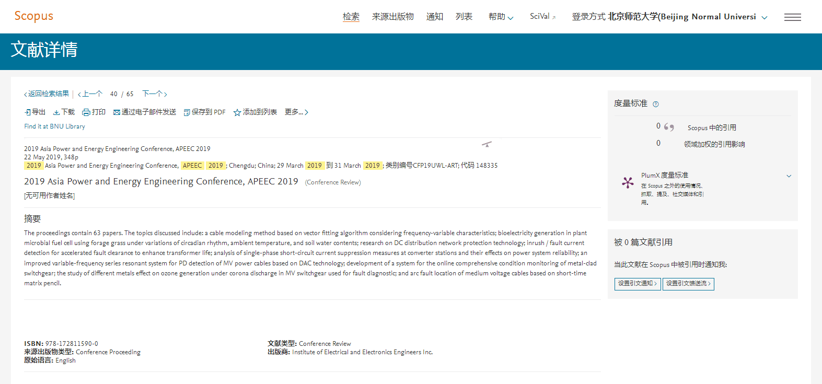822x384 pixels.
Task: Click the email envelope icon 通过电子邮件发送
Action: (117, 112)
